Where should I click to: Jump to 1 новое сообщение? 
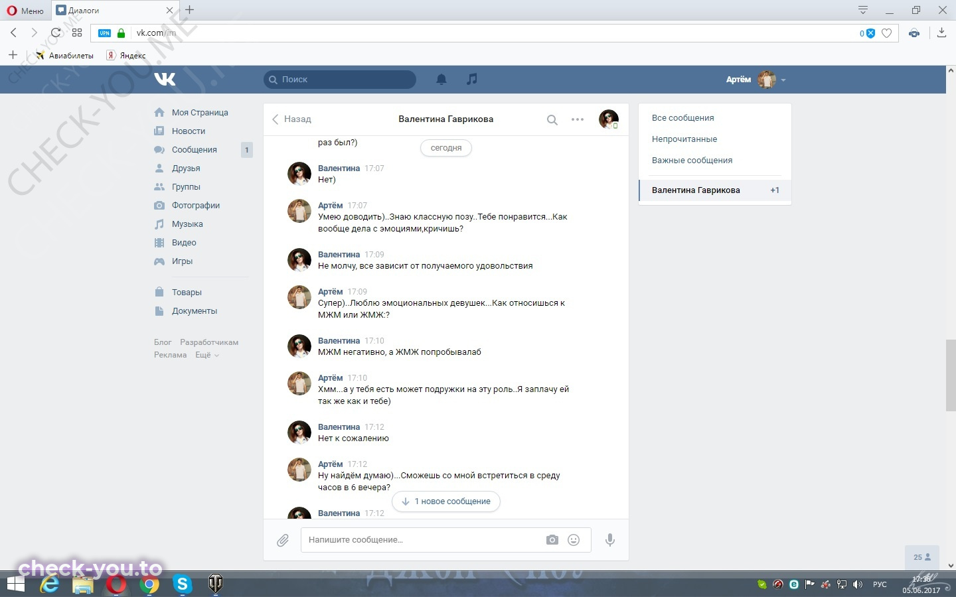pyautogui.click(x=446, y=501)
